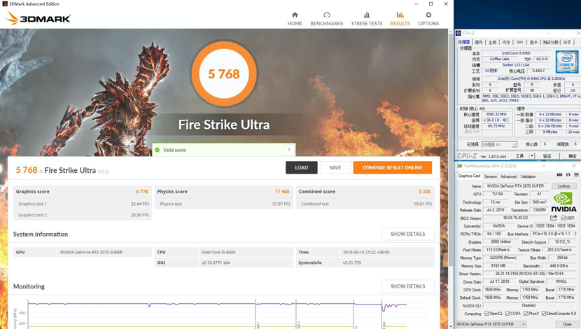
Task: Click the CPU-Z title bar icon
Action: 458,33
